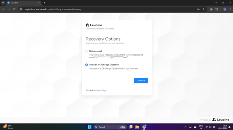Click the 'Get an email' label text
Screen dimensions: 233x130
pos(96,51)
